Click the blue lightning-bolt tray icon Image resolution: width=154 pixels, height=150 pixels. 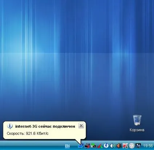106,146
